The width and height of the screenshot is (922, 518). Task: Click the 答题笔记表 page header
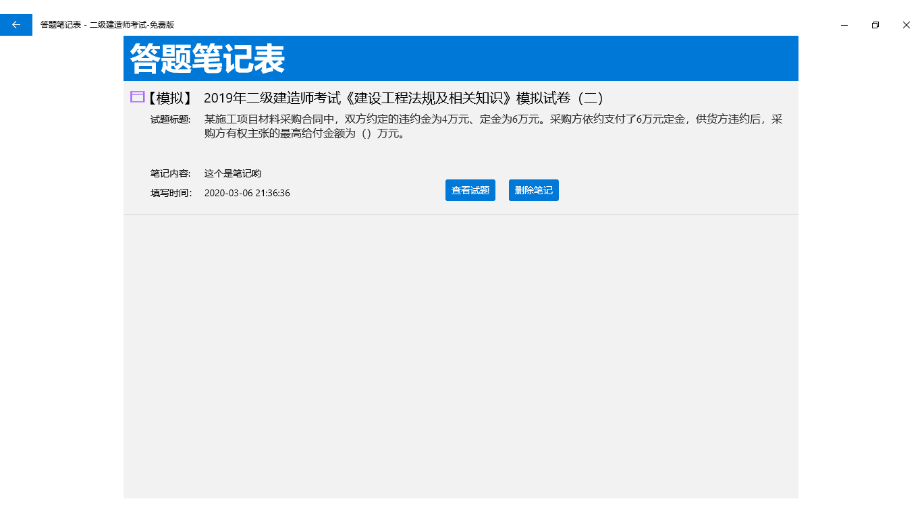207,59
